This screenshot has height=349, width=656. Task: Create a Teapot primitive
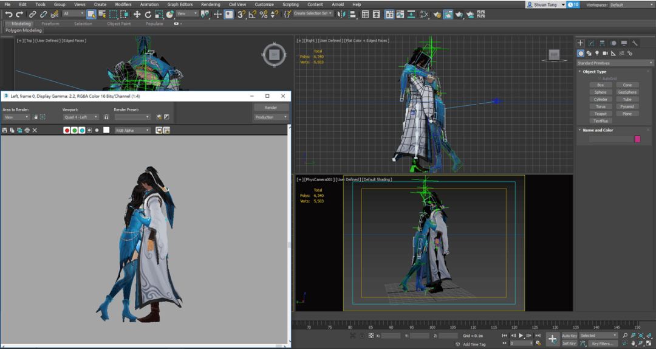[600, 114]
